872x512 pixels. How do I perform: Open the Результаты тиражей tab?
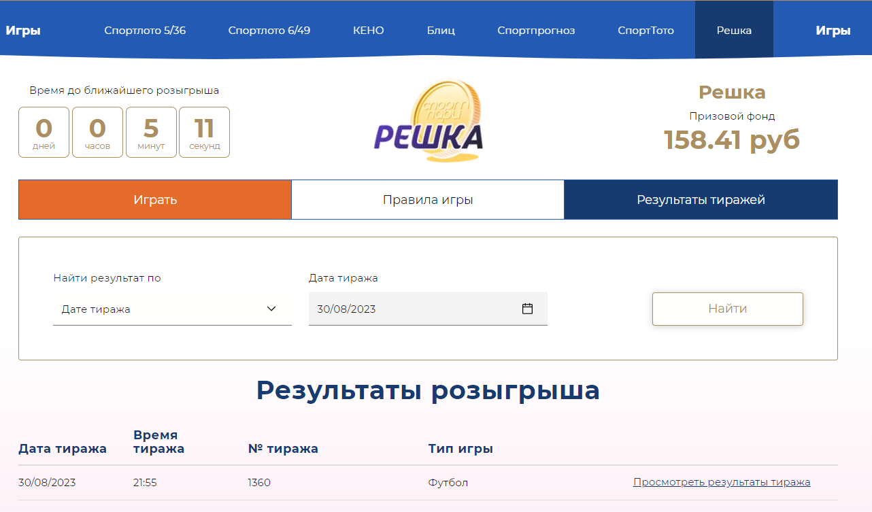[701, 200]
